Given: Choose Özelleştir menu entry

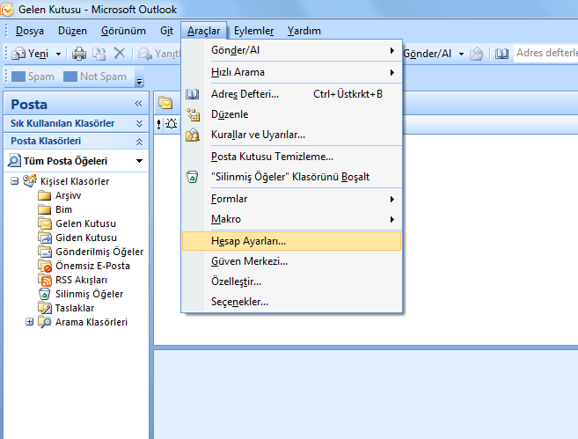Looking at the screenshot, I should point(291,282).
